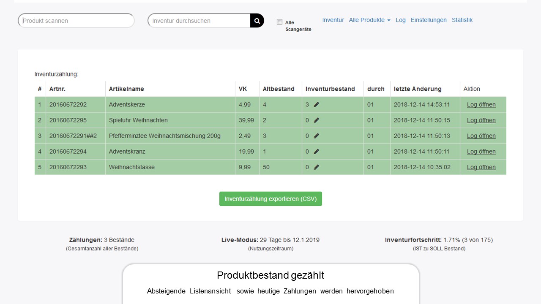Click the magnifier search icon button
The image size is (541, 304).
(x=257, y=21)
